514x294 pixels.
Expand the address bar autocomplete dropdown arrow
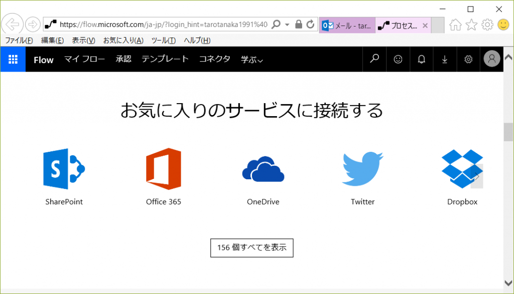(287, 25)
